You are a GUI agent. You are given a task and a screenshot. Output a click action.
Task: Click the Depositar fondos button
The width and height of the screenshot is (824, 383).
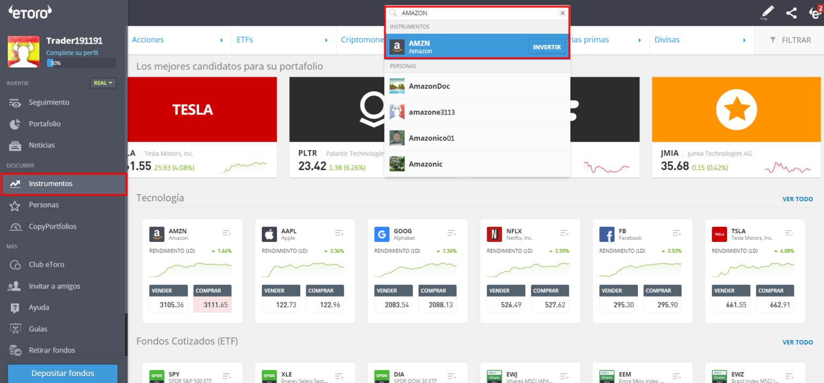(63, 373)
